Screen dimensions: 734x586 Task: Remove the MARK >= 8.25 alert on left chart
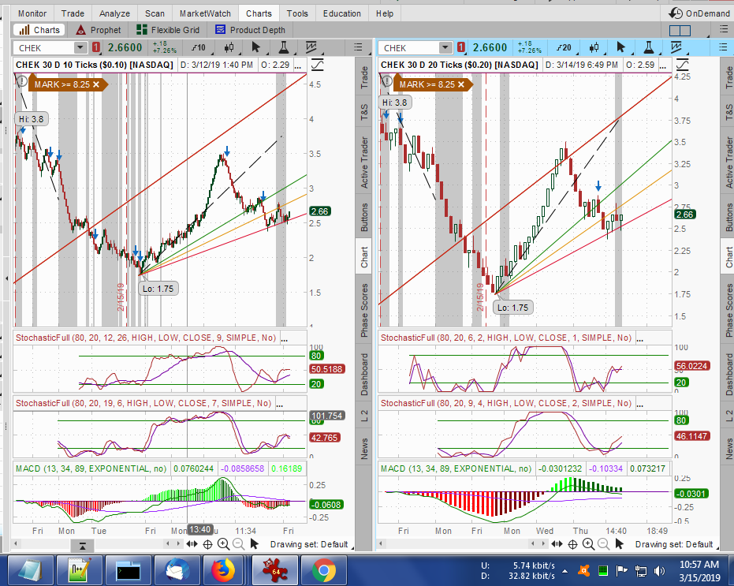[x=96, y=84]
